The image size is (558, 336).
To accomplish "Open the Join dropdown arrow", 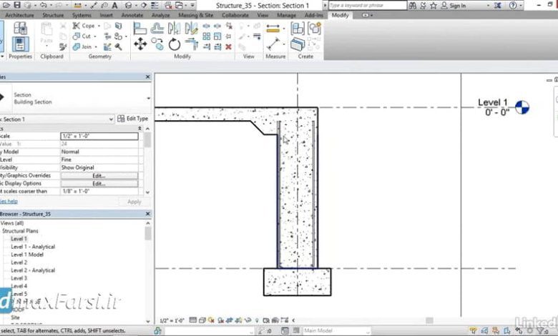I will click(x=96, y=47).
